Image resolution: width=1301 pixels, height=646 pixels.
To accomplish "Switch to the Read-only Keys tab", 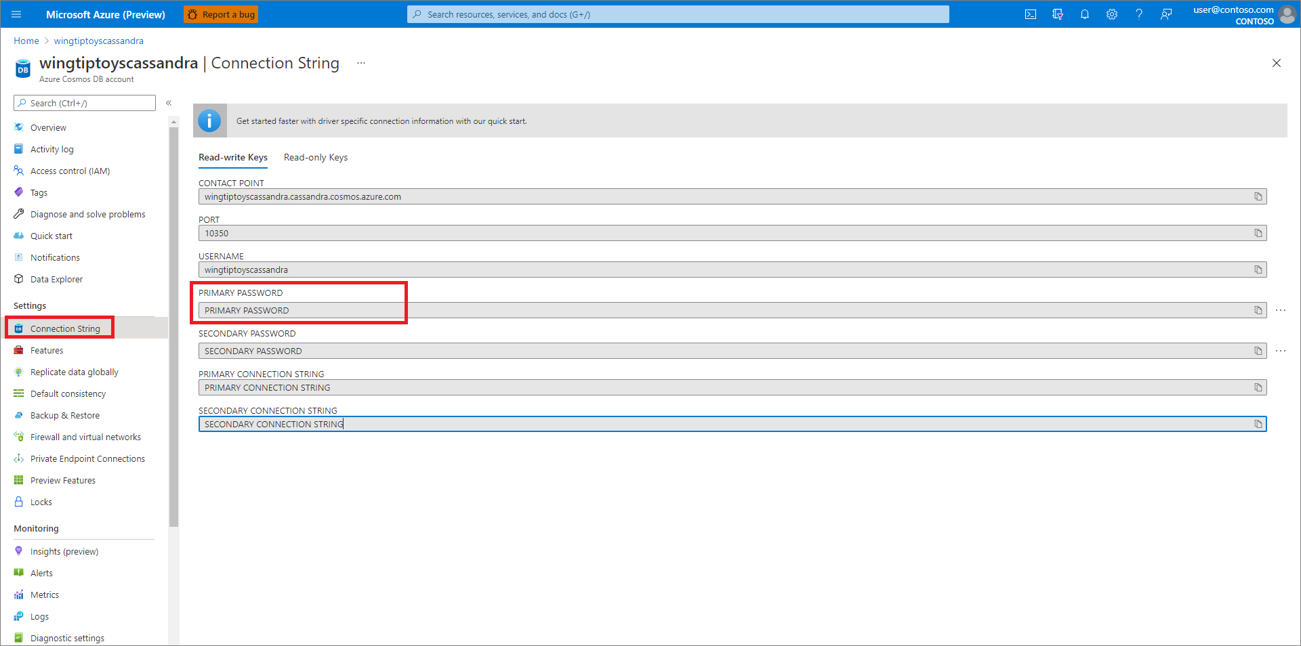I will 316,157.
